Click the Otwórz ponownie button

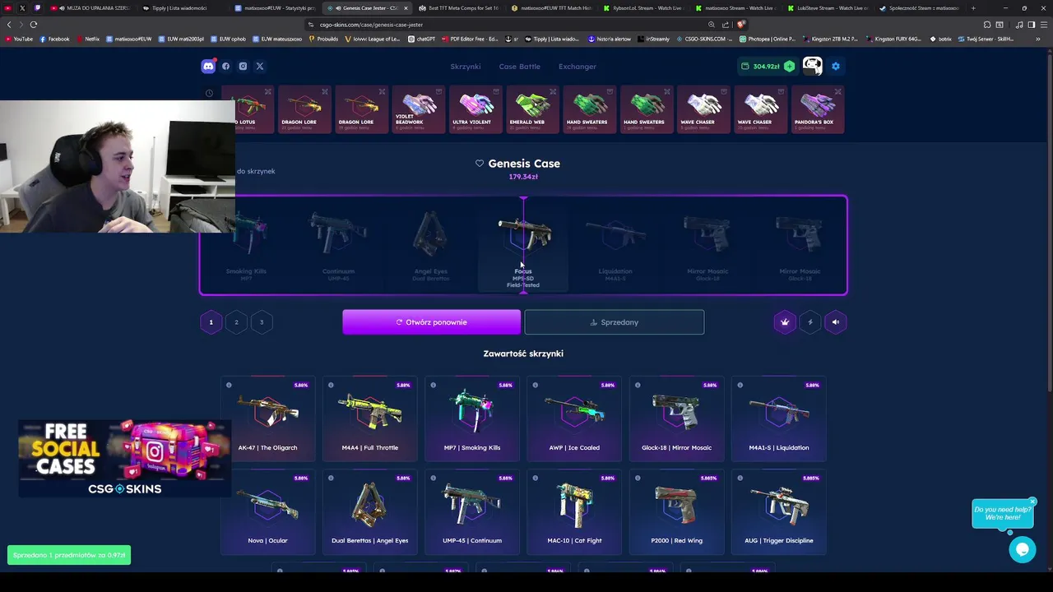(x=431, y=322)
